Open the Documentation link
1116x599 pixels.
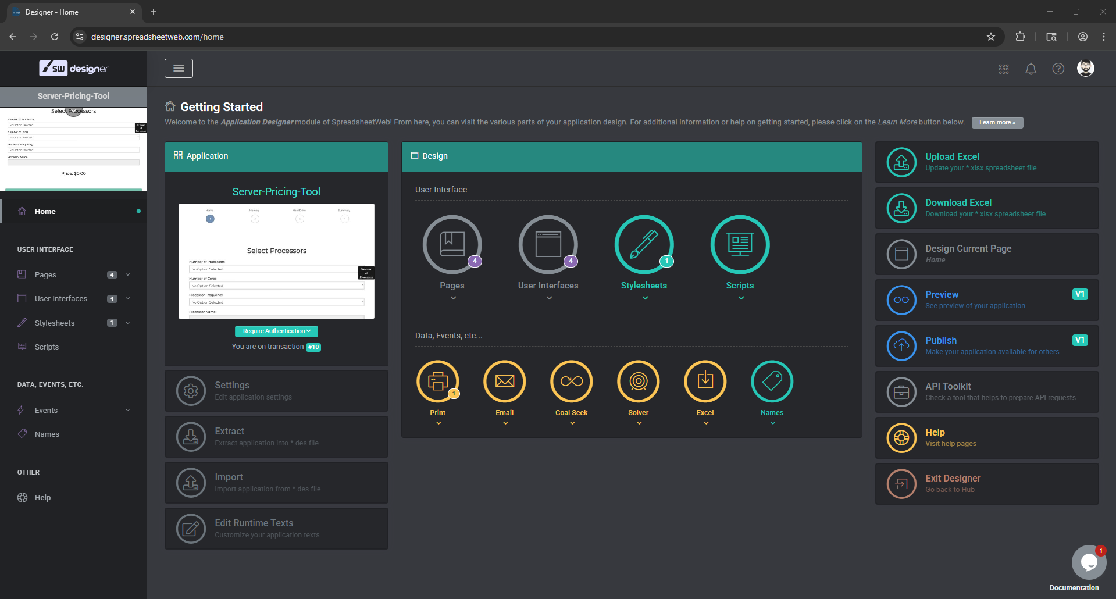coord(1072,587)
